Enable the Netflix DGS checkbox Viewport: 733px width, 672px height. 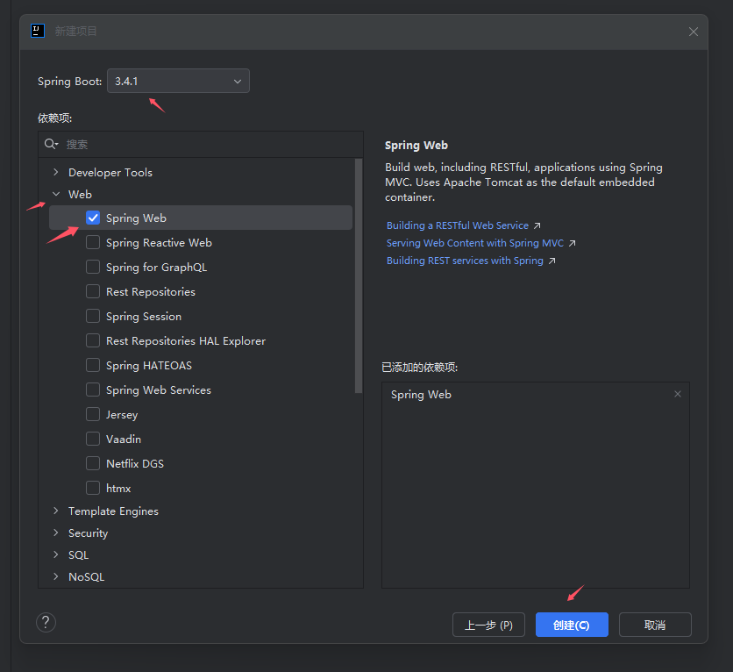tap(93, 463)
